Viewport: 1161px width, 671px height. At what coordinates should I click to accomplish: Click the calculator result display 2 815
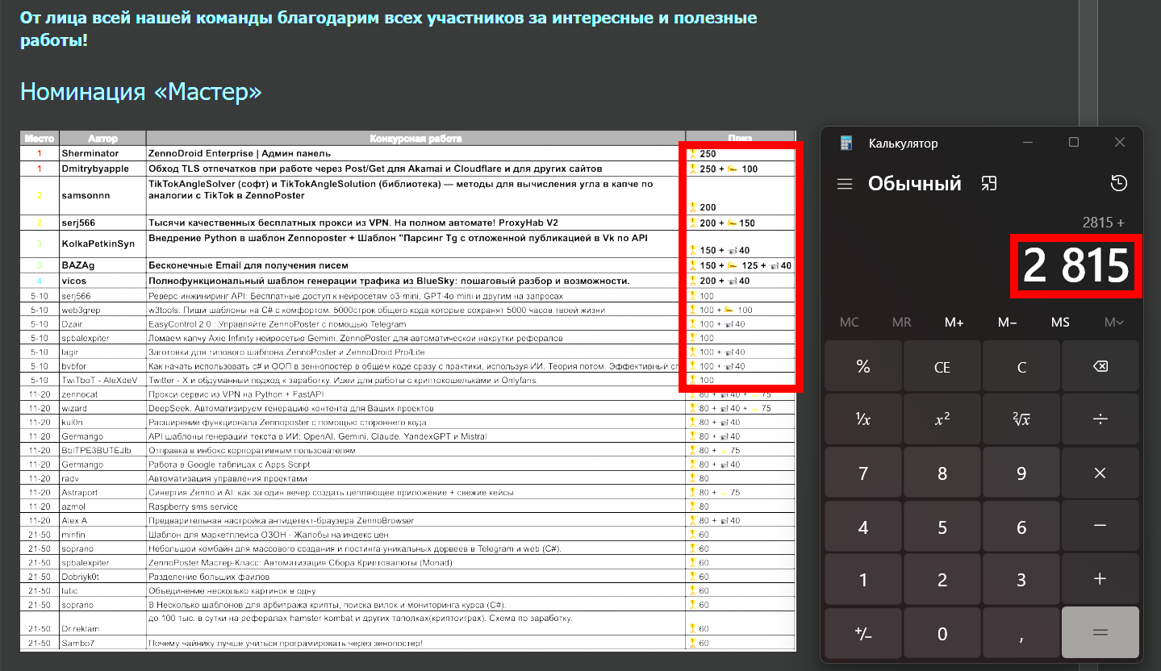click(1076, 265)
